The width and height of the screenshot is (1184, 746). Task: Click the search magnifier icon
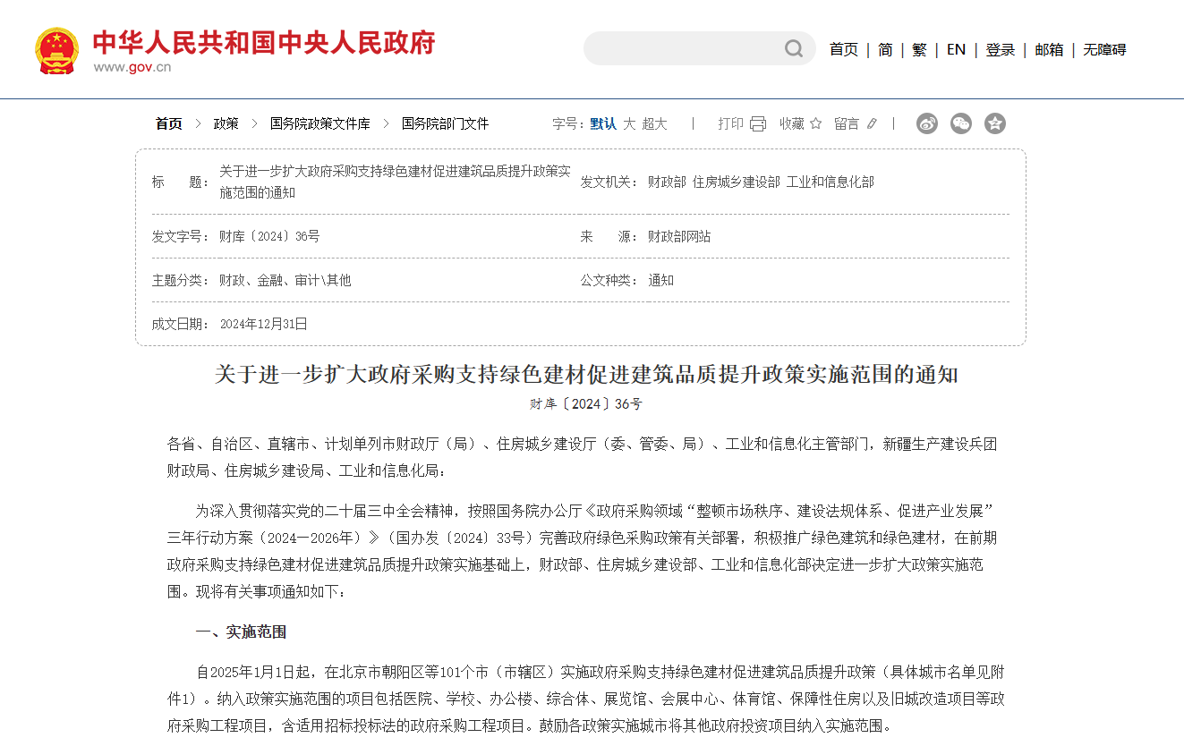tap(793, 48)
